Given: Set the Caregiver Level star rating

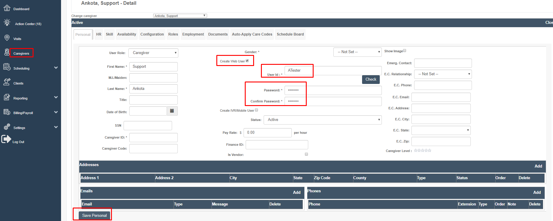Looking at the screenshot, I should click(x=423, y=151).
